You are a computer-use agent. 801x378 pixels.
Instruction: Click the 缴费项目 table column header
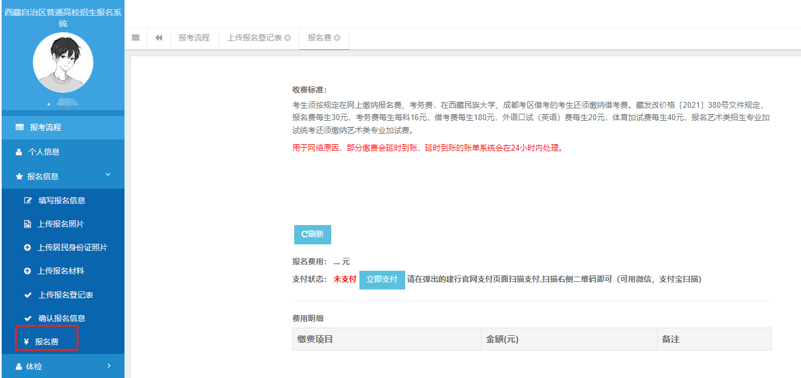(x=315, y=339)
